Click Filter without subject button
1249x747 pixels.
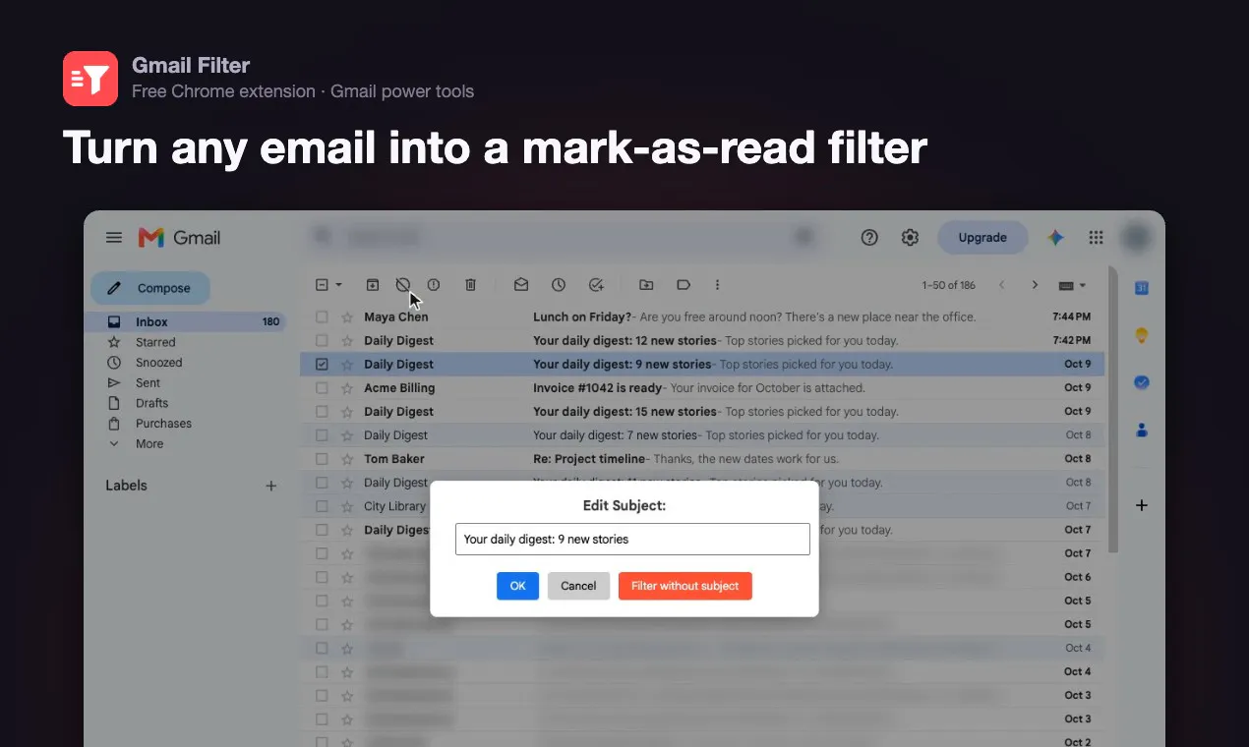(x=684, y=586)
